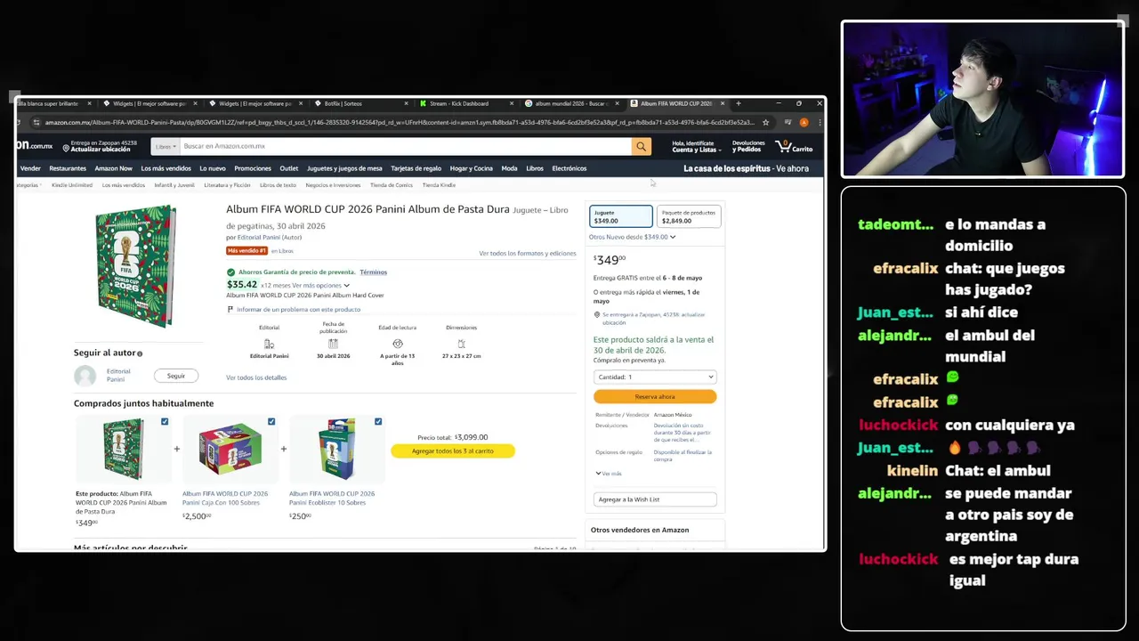Viewport: 1139px width, 641px height.
Task: Click the Devoluciones y Pedidos link
Action: [748, 146]
